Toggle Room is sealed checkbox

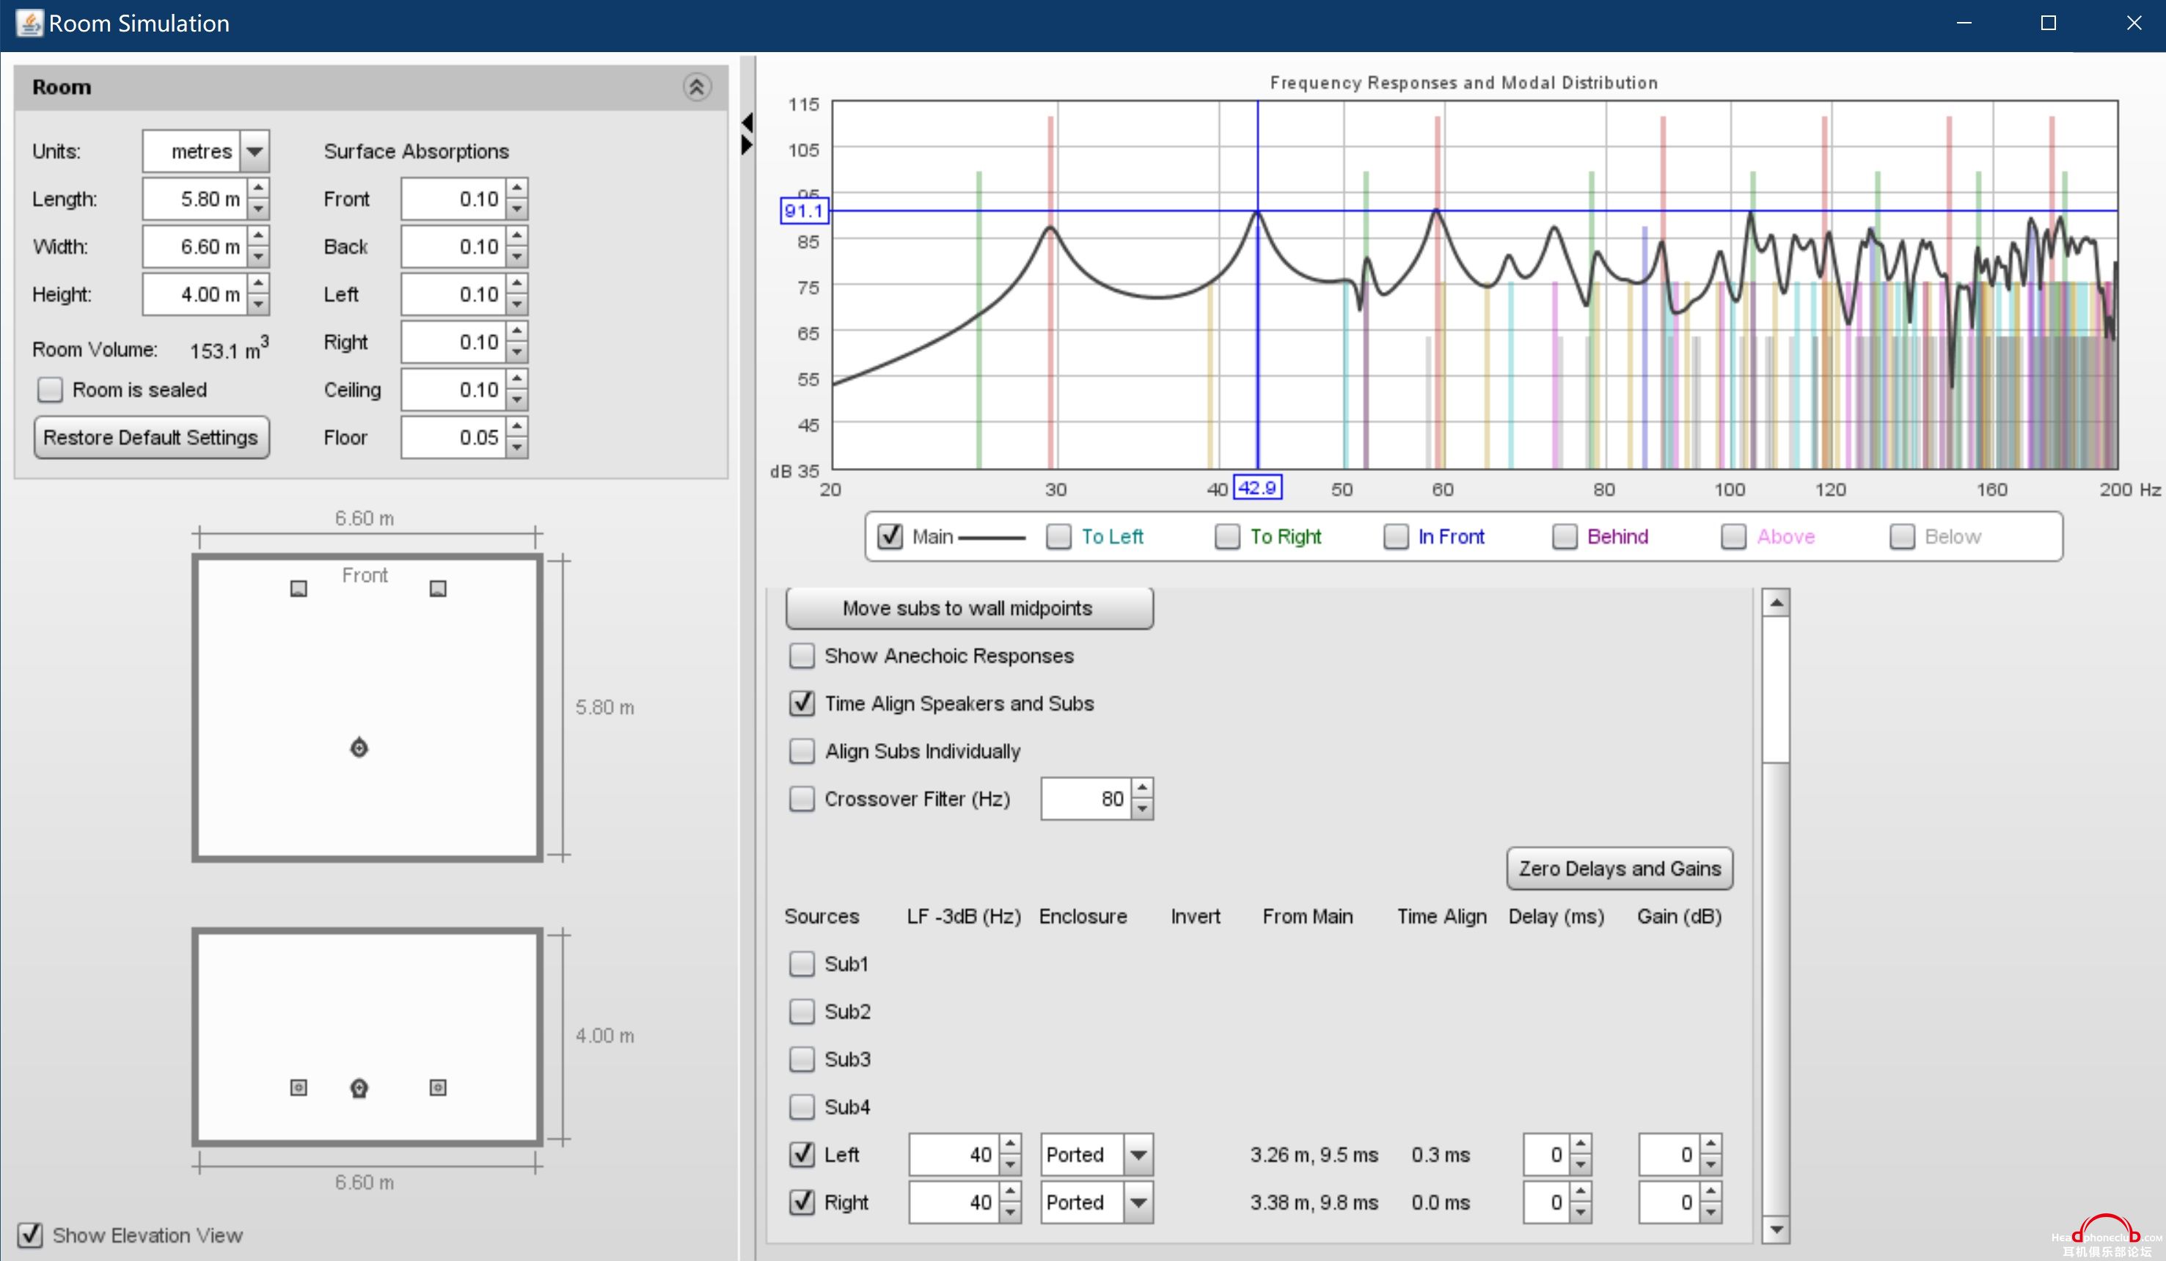(50, 390)
